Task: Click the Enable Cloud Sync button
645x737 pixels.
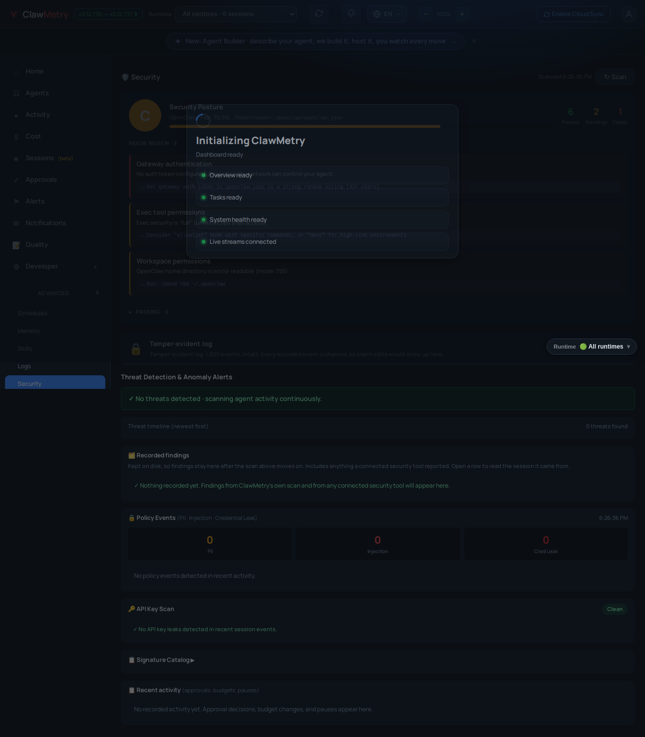Action: 574,14
